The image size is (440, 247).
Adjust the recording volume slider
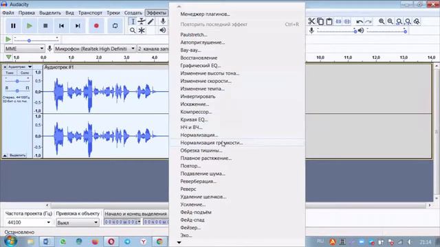337,31
